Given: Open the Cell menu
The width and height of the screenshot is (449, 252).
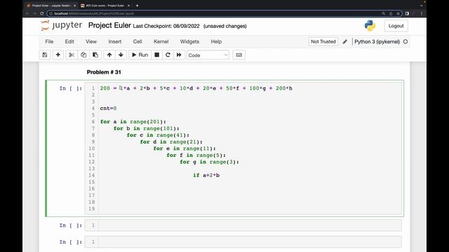Looking at the screenshot, I should pos(138,41).
